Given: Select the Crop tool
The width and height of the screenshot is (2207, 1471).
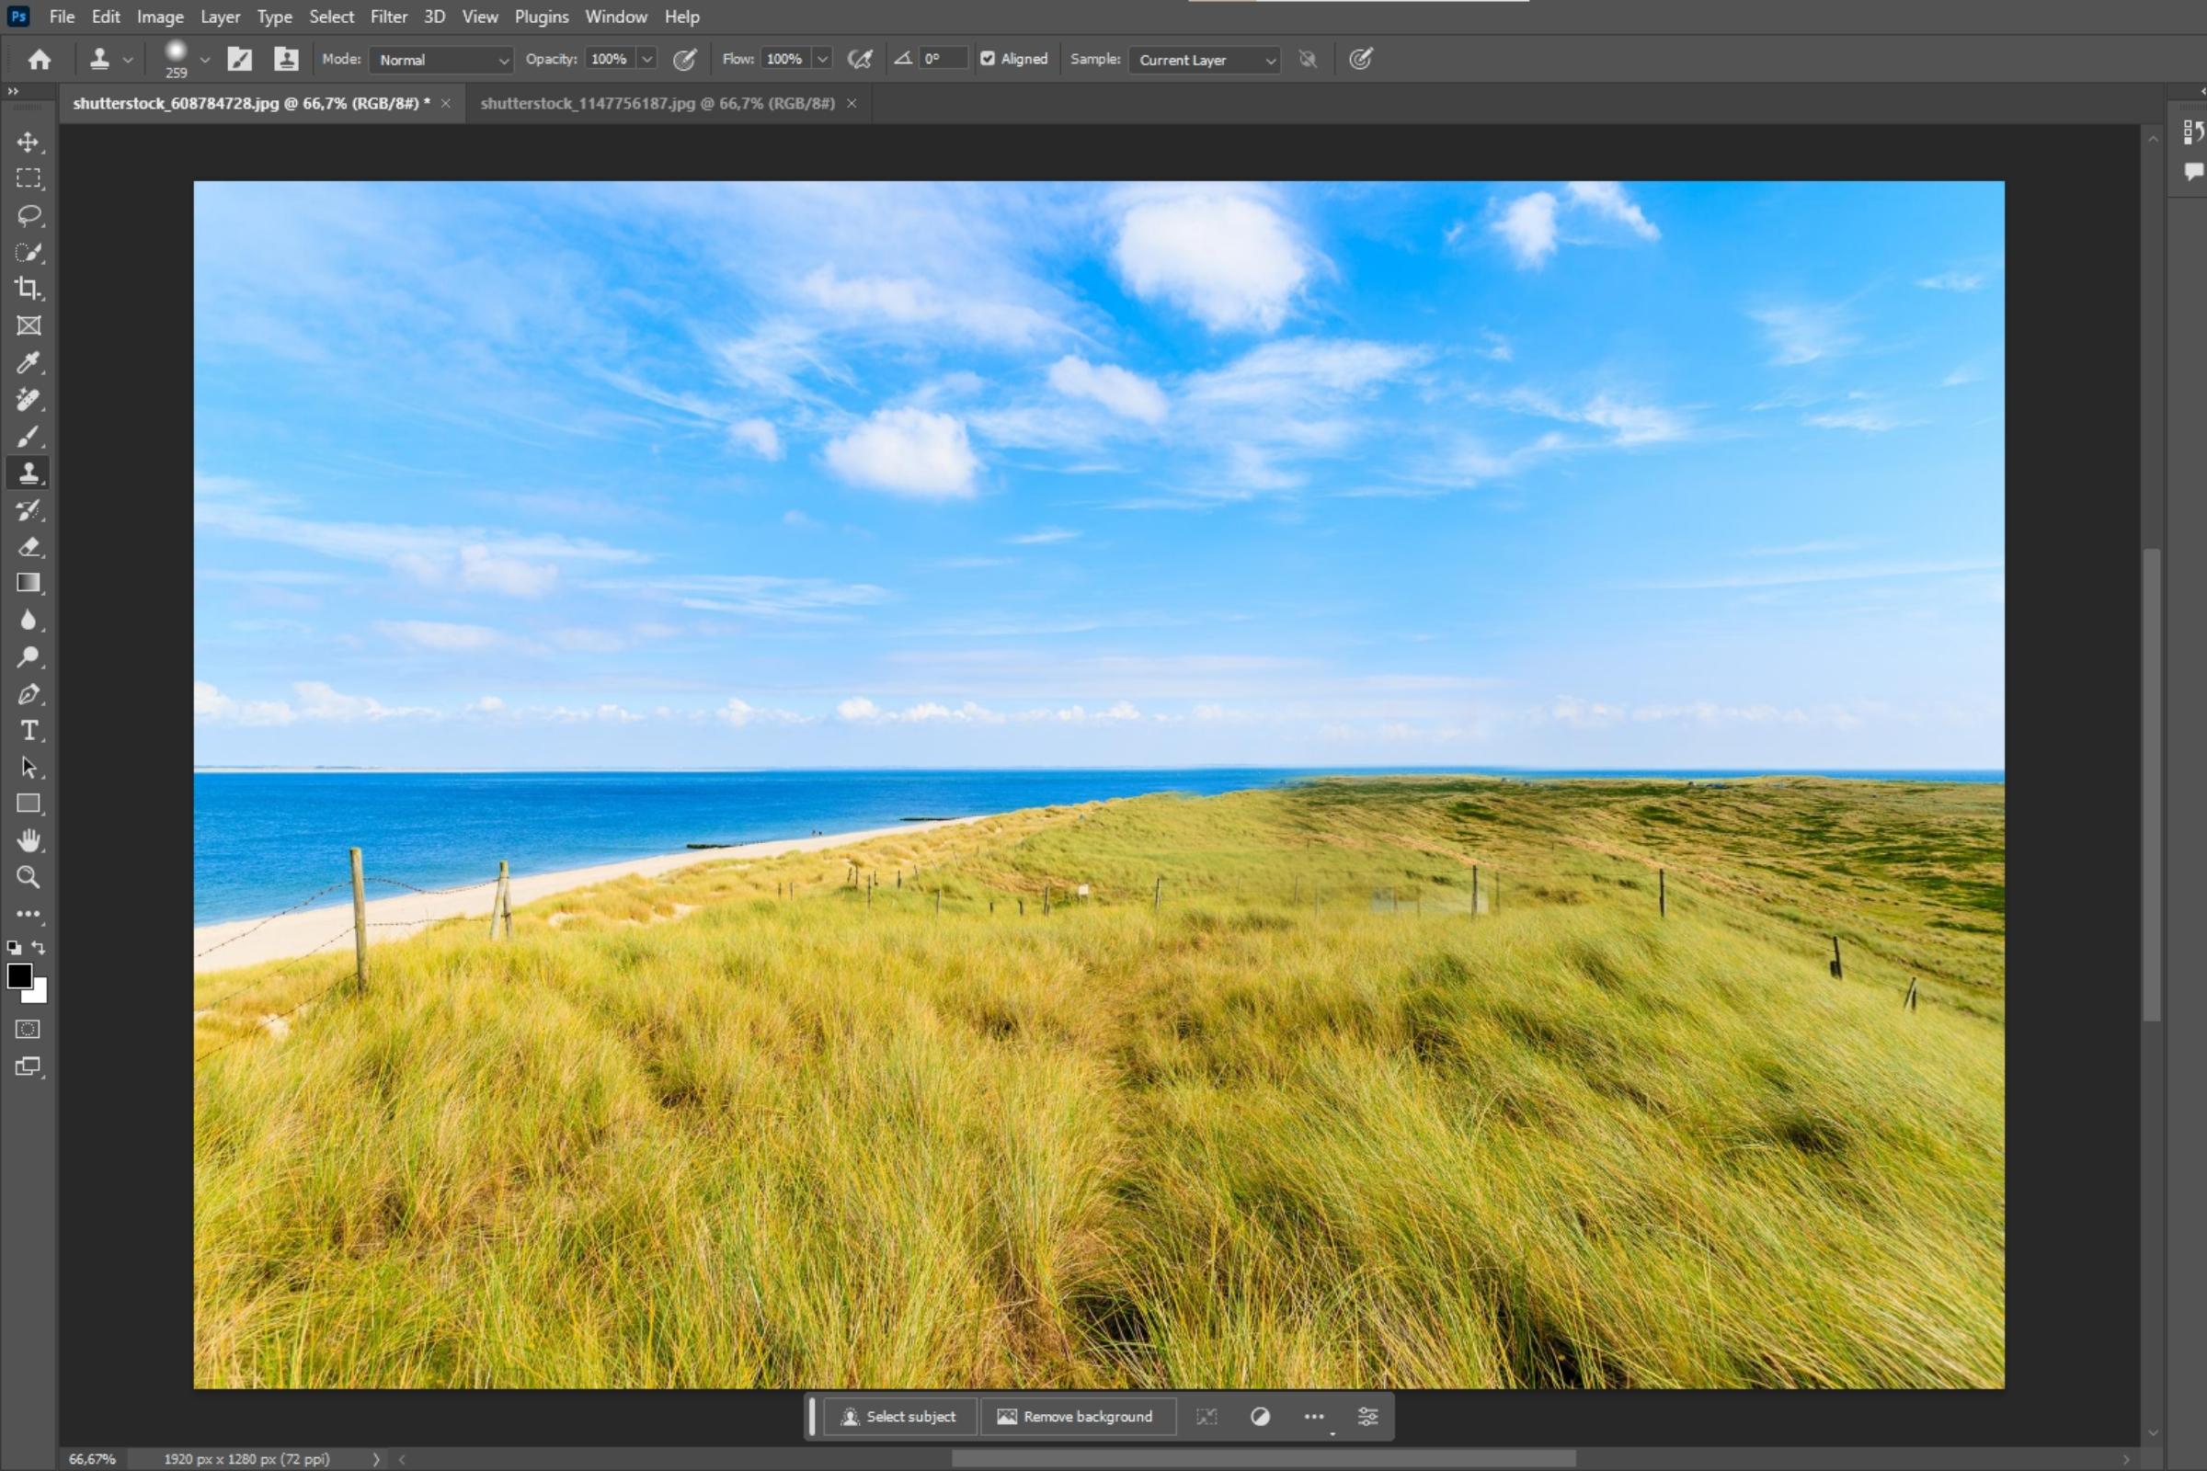Looking at the screenshot, I should [29, 289].
